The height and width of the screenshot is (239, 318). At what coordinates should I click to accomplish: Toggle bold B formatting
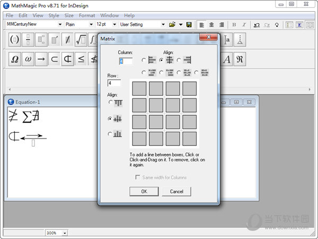click(234, 25)
